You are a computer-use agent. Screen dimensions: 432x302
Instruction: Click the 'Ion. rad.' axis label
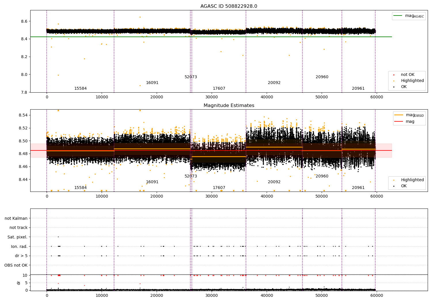pyautogui.click(x=19, y=246)
